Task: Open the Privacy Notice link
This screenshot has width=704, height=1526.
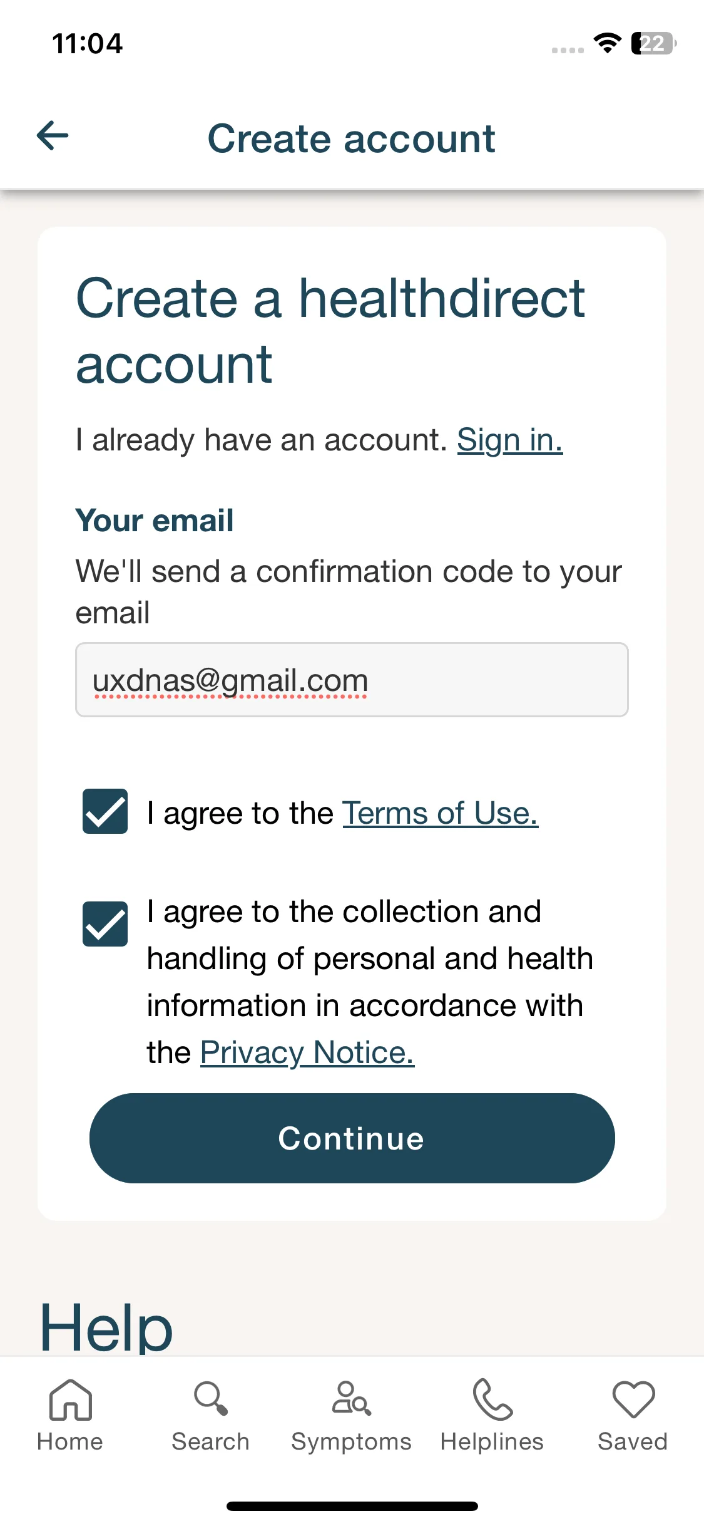Action: coord(307,1052)
